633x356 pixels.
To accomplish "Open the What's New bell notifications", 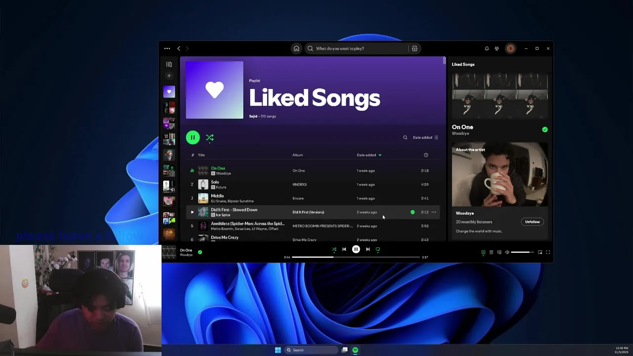I will pos(487,48).
